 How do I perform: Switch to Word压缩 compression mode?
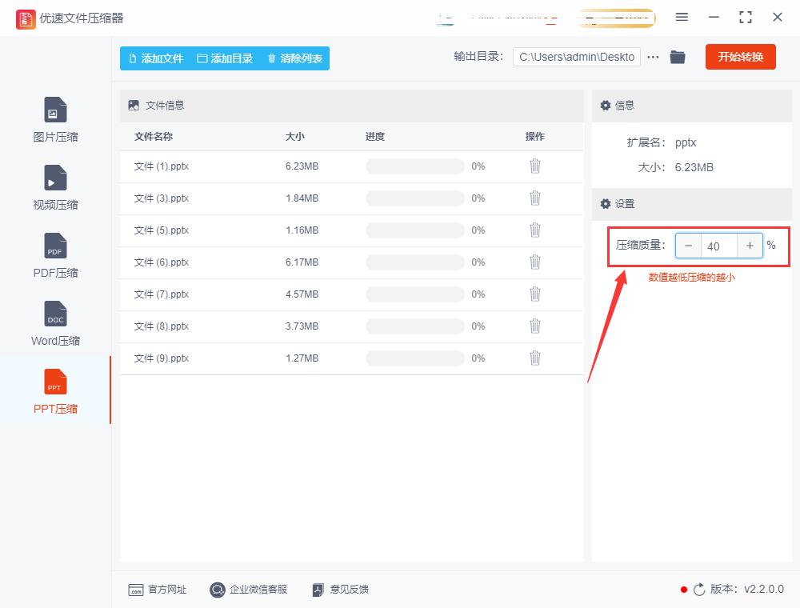tap(54, 322)
